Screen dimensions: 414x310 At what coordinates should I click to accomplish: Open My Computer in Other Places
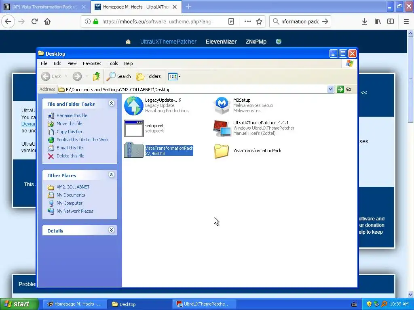[x=70, y=203]
